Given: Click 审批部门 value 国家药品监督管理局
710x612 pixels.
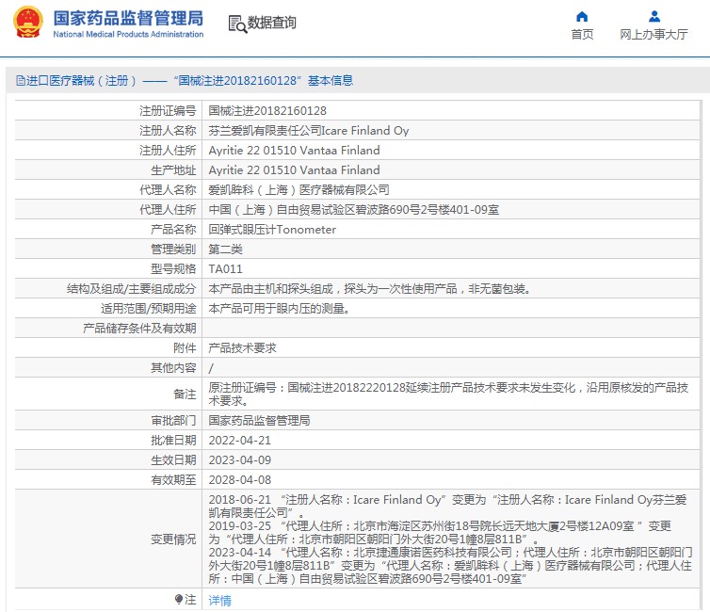Looking at the screenshot, I should pyautogui.click(x=259, y=421).
